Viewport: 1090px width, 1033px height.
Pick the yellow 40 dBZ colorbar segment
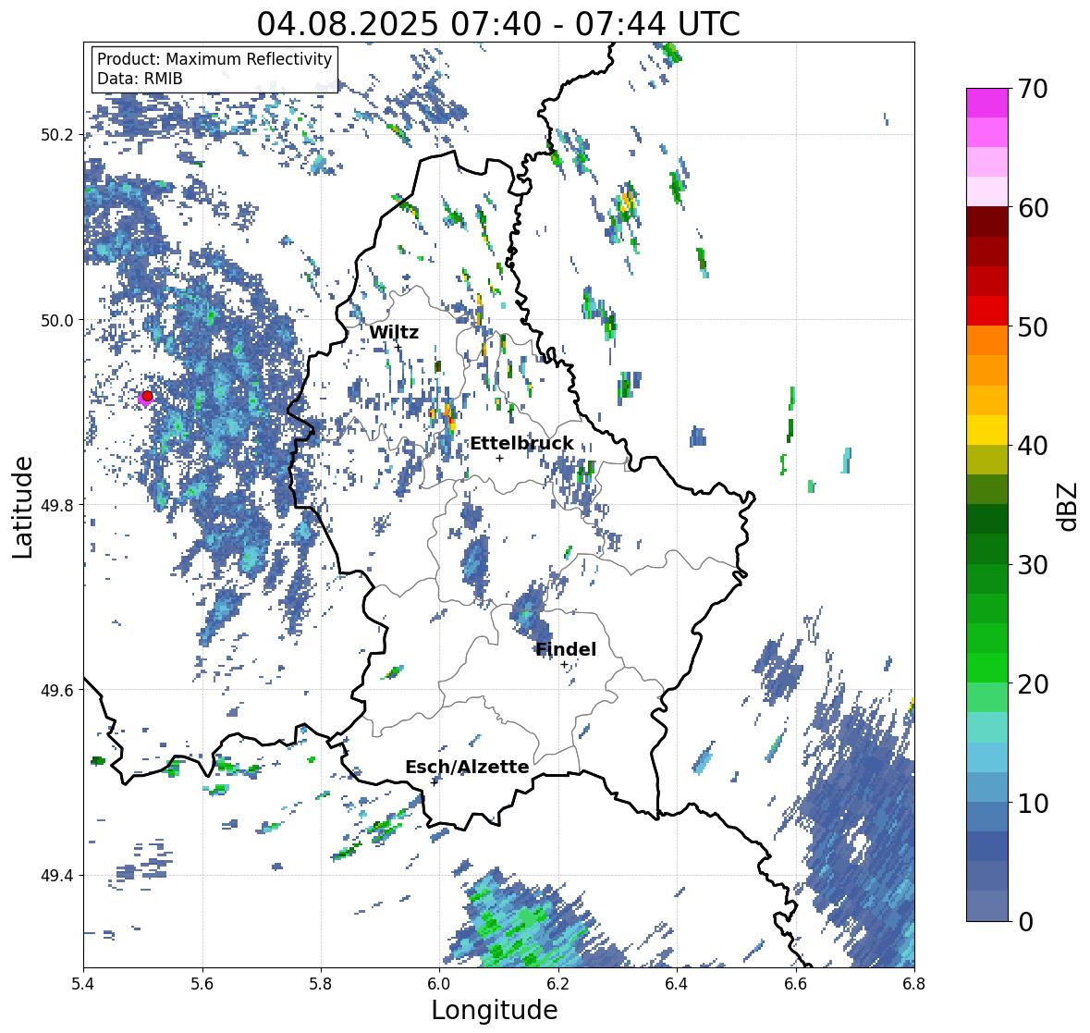[987, 430]
